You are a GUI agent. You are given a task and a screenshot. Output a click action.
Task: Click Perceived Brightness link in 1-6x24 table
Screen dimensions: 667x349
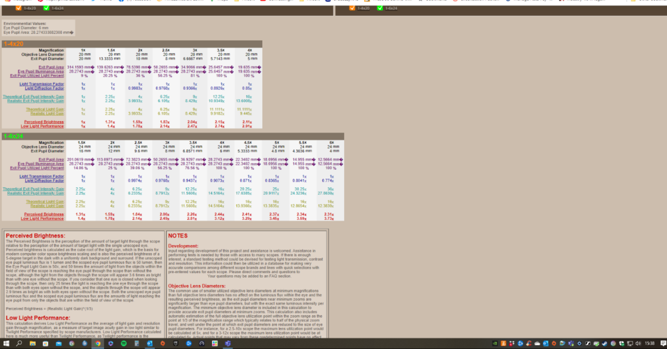44,214
